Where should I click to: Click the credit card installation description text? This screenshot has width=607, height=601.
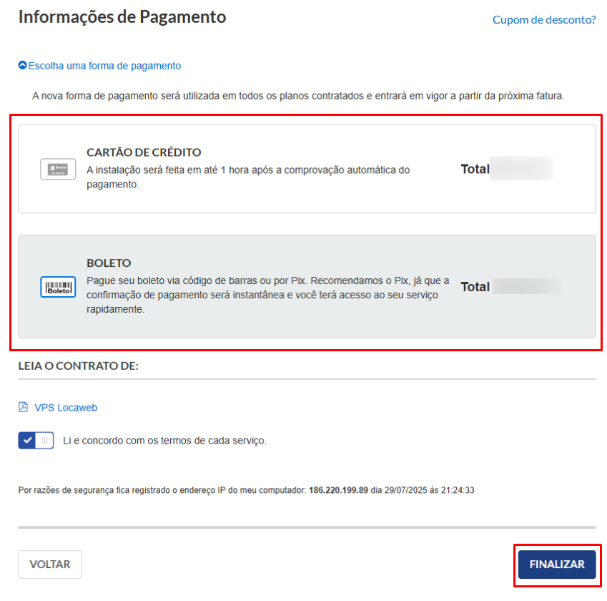tap(248, 177)
